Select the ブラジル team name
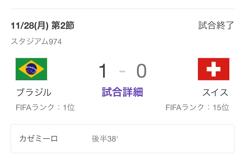Image resolution: width=245 pixels, height=160 pixels. pos(34,92)
